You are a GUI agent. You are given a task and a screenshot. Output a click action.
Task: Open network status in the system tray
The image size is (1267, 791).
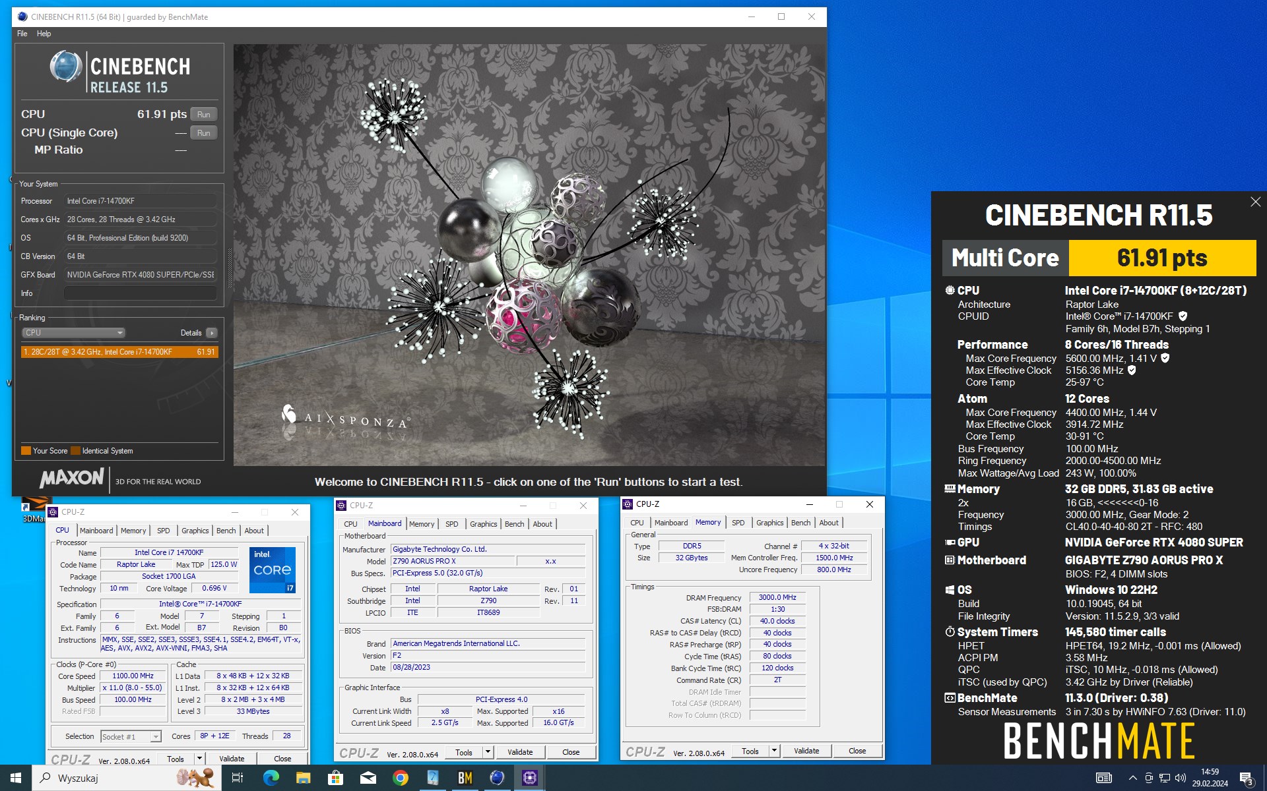1165,778
